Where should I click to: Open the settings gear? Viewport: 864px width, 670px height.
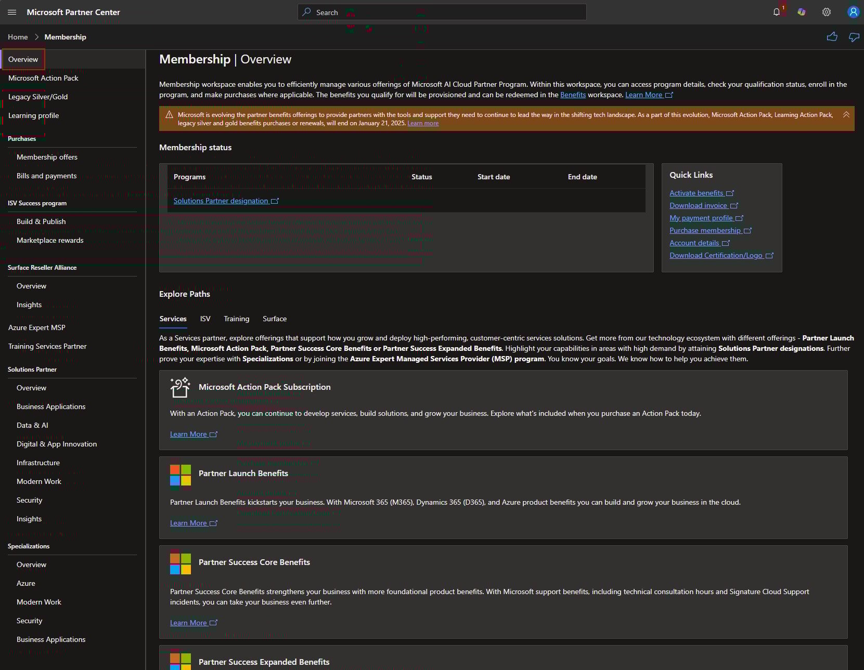pos(827,12)
